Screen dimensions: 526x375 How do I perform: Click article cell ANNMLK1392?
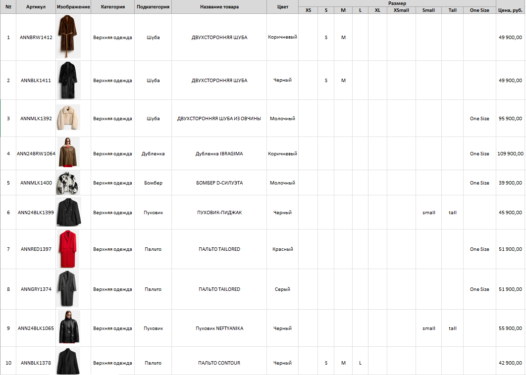36,118
